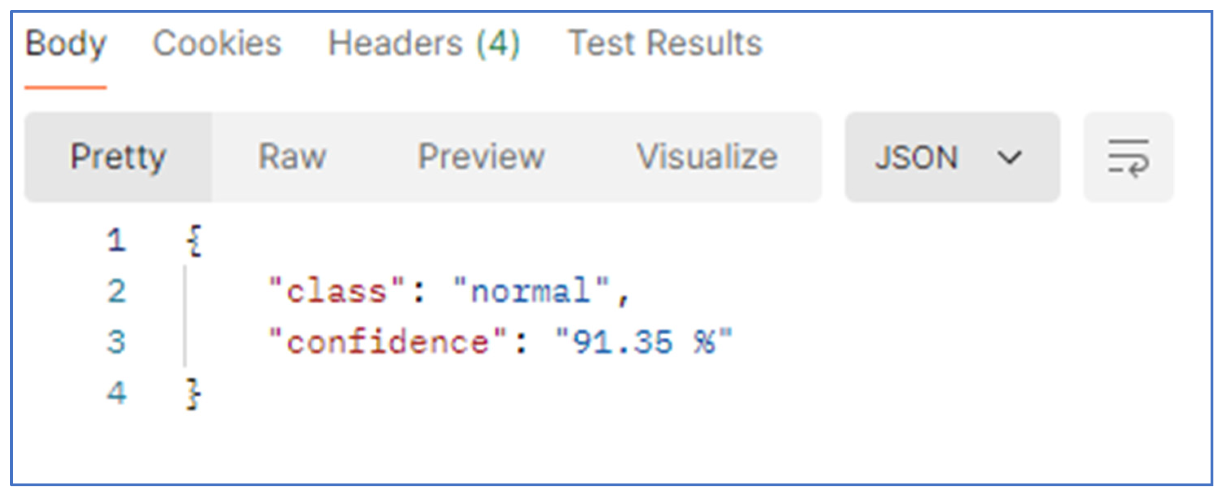Select the Body tab

click(x=66, y=43)
